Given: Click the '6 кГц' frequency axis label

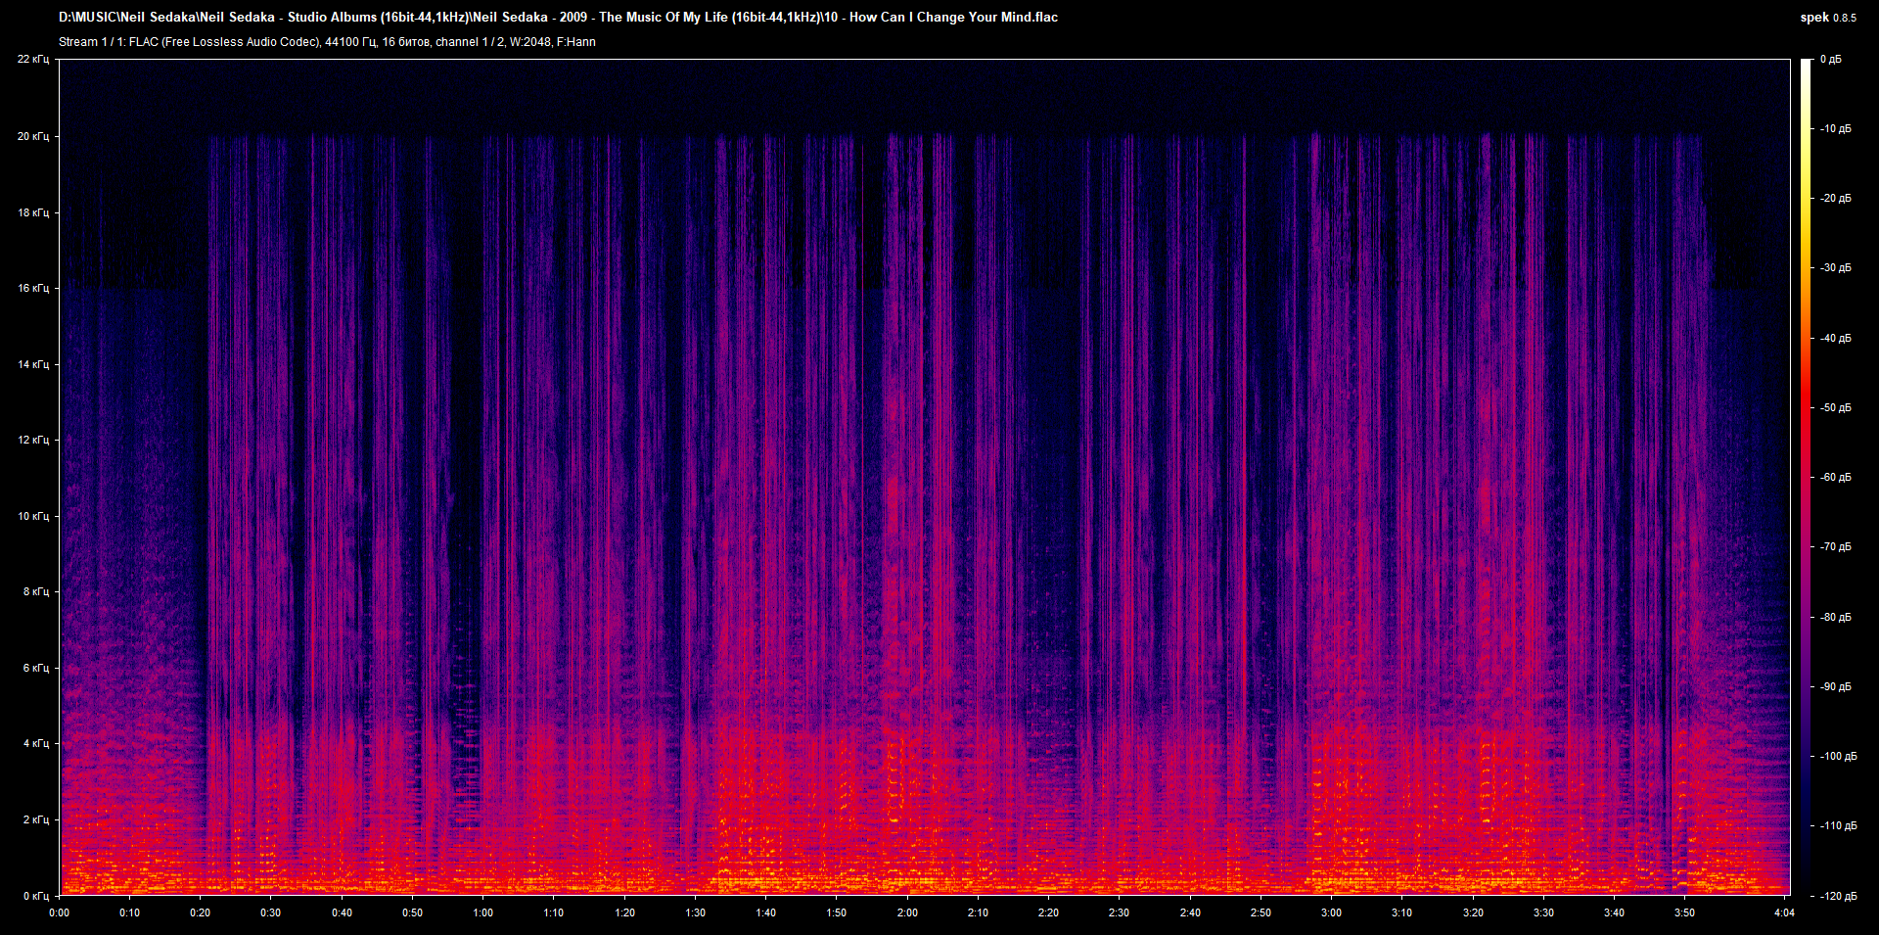Looking at the screenshot, I should pyautogui.click(x=36, y=668).
